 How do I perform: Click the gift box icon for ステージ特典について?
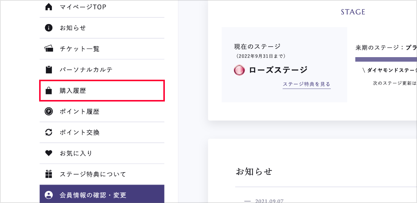[49, 174]
